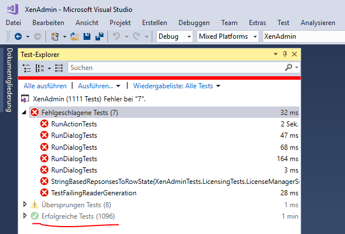This screenshot has height=234, width=345.
Task: Run all tests via Alle ausführen
Action: pos(45,86)
